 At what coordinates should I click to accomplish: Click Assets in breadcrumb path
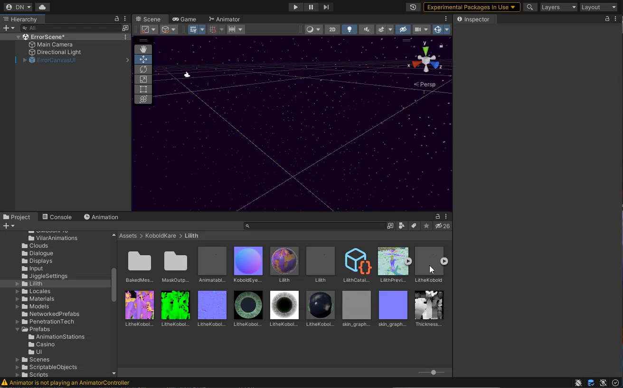coord(128,236)
